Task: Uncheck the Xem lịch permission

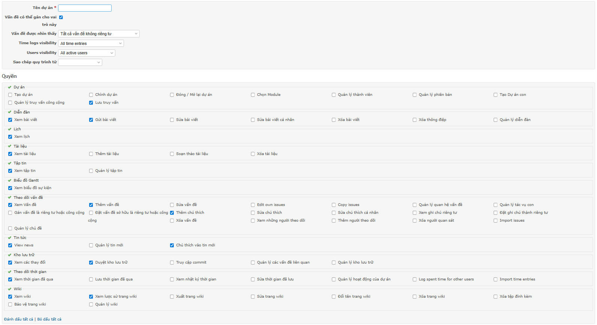Action: pos(10,137)
